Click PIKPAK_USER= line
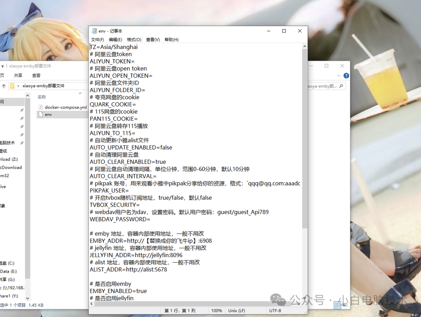Viewport: 421px width, 317px height. [109, 190]
